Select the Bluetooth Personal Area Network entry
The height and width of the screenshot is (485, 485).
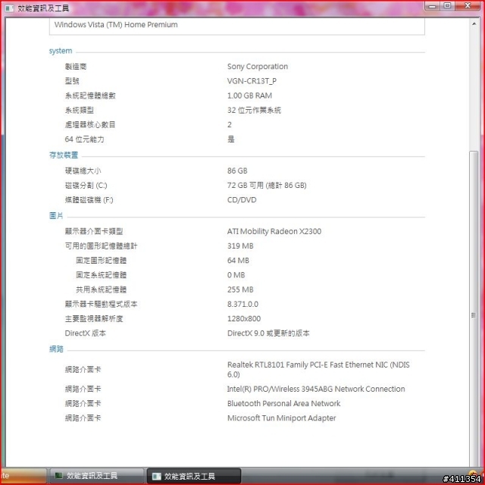pos(283,403)
